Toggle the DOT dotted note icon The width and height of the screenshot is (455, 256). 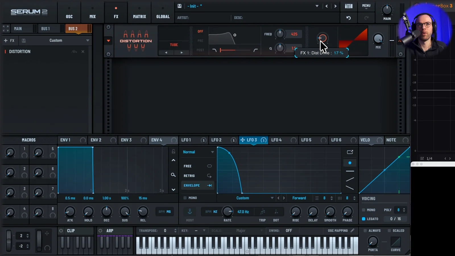pos(276,212)
